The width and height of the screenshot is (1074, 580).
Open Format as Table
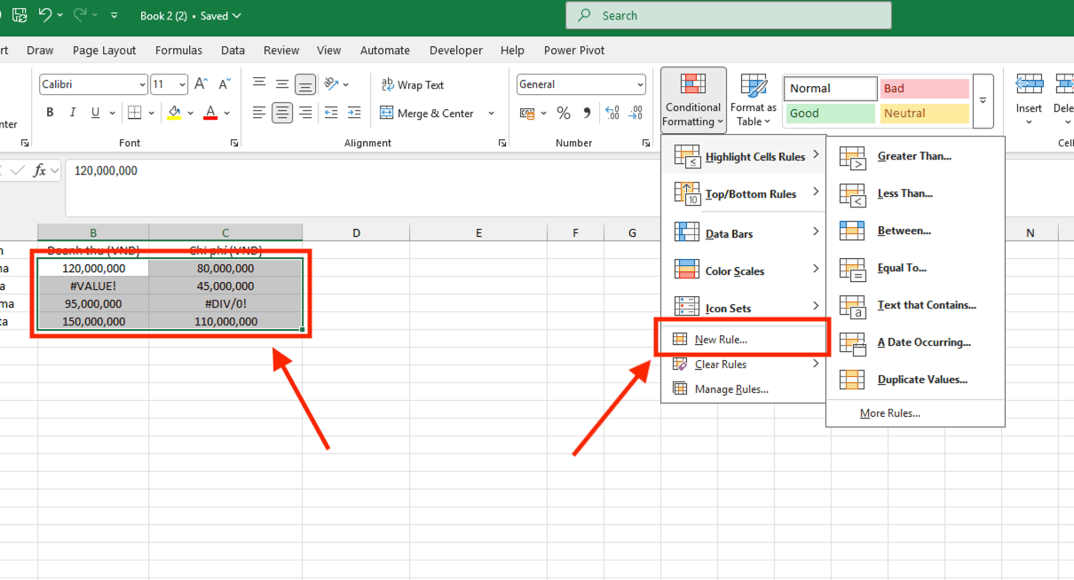pyautogui.click(x=754, y=100)
